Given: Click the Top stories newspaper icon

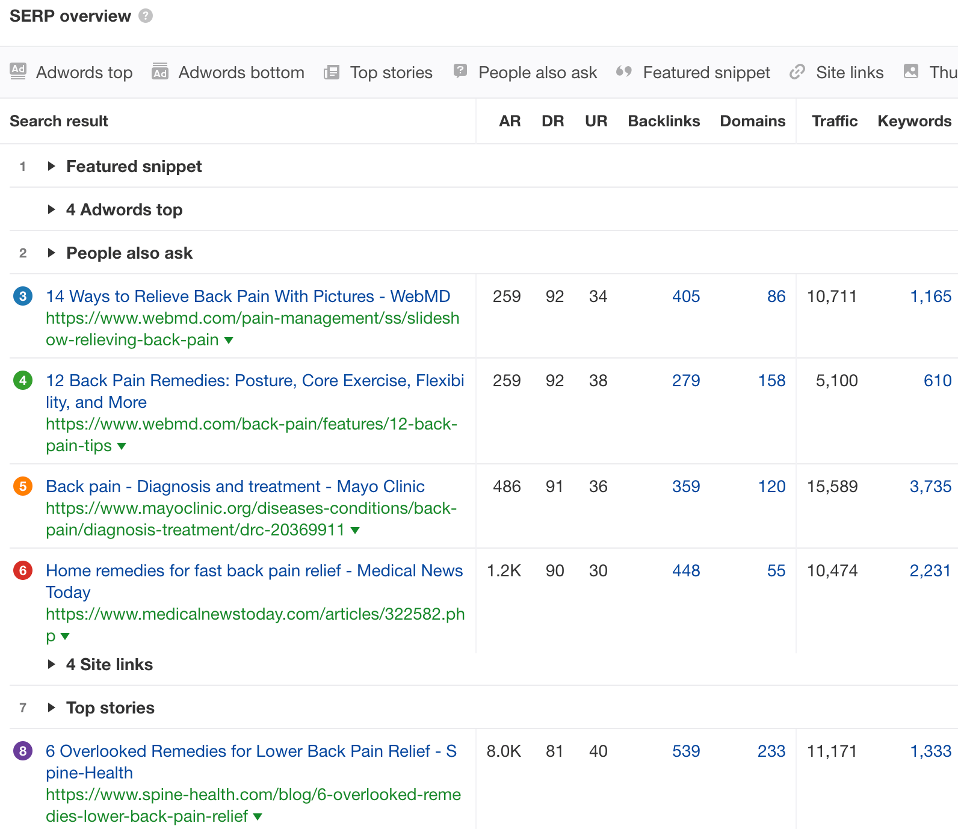Looking at the screenshot, I should pos(332,72).
